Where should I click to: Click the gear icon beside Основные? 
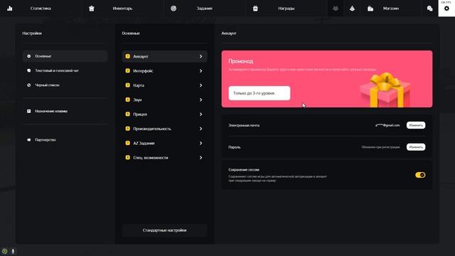tap(28, 56)
